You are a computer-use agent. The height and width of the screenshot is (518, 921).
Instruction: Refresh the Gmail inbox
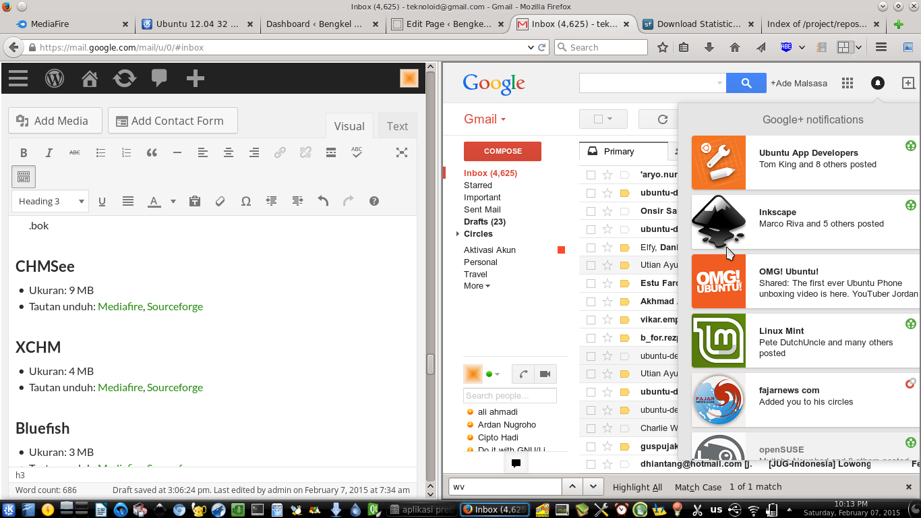tap(663, 119)
